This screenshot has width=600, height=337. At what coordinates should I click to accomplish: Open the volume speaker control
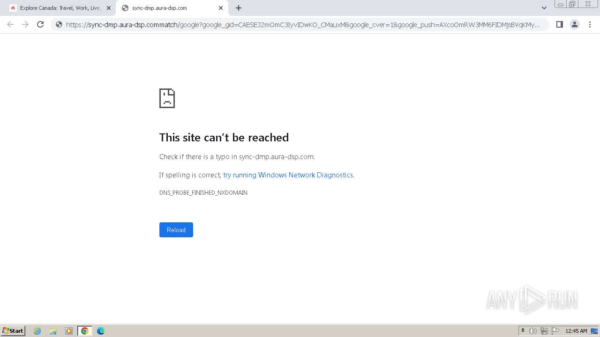point(533,331)
